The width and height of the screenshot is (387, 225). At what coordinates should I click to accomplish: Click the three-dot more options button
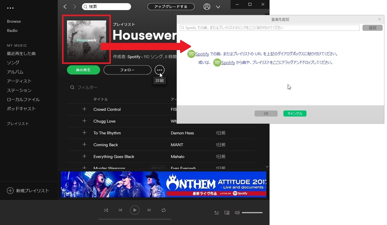coord(160,70)
